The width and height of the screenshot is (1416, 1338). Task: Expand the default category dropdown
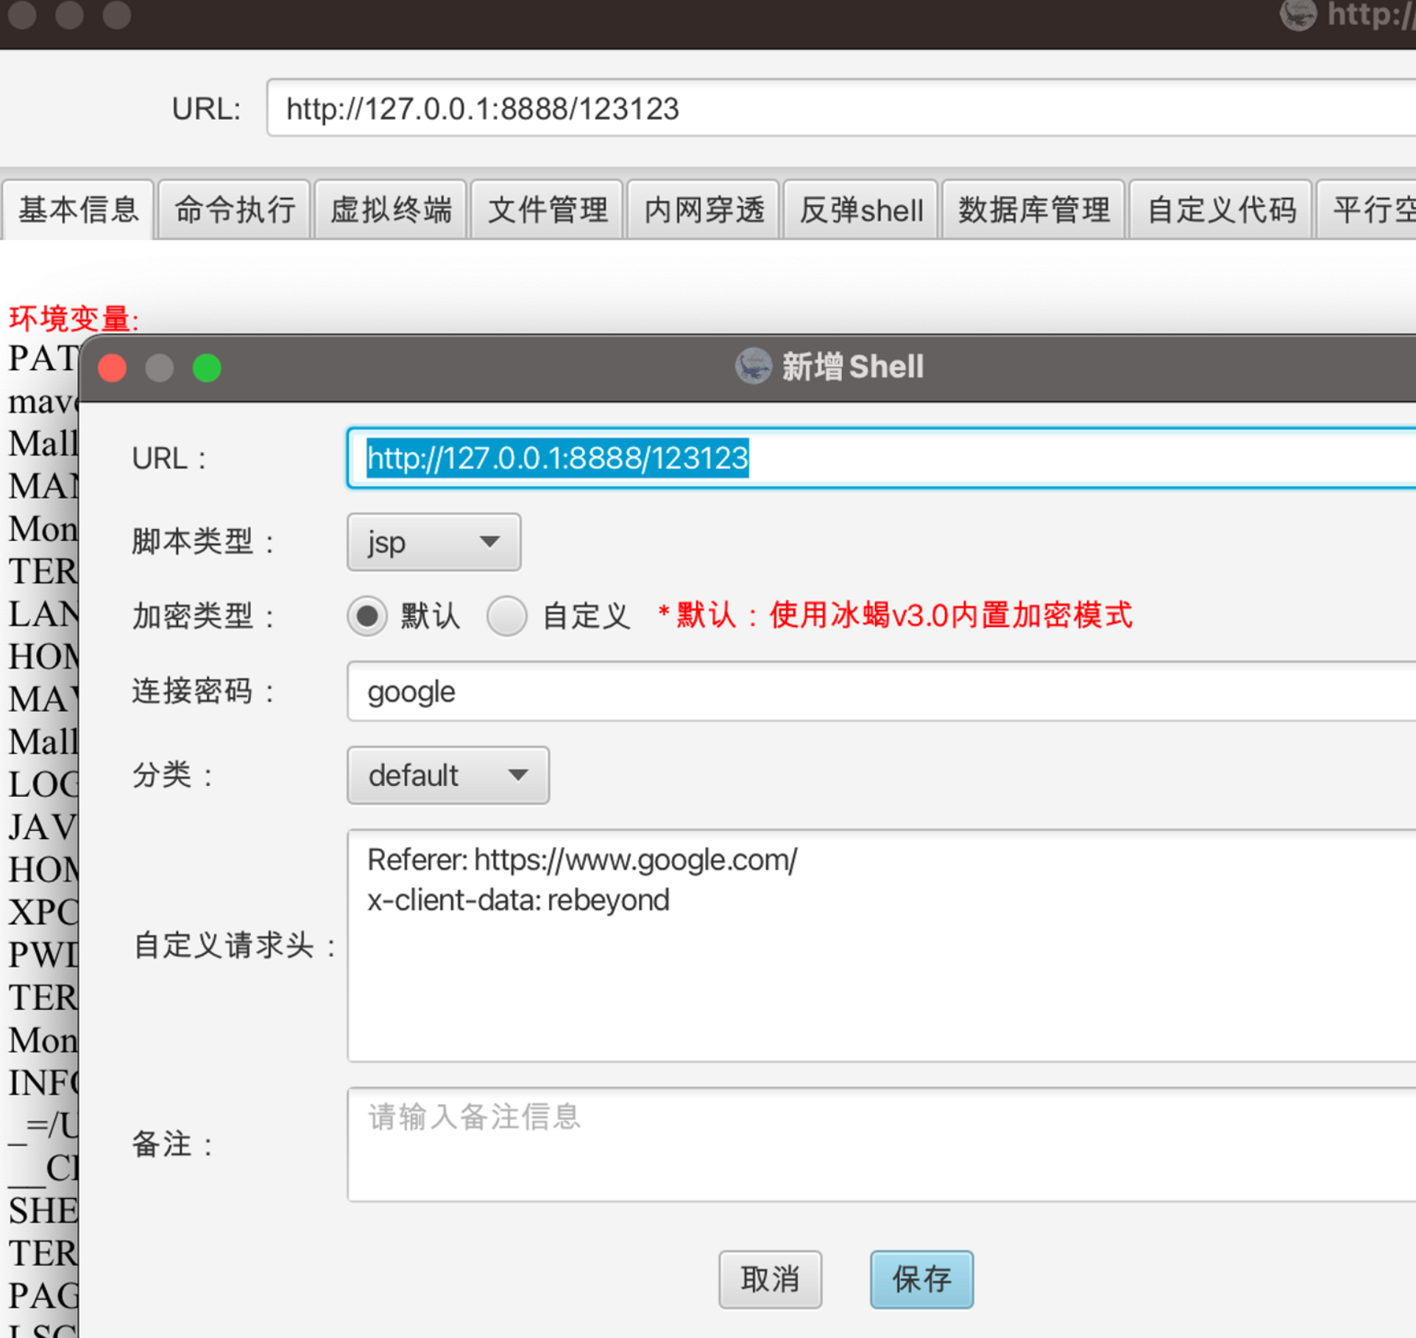coord(447,775)
